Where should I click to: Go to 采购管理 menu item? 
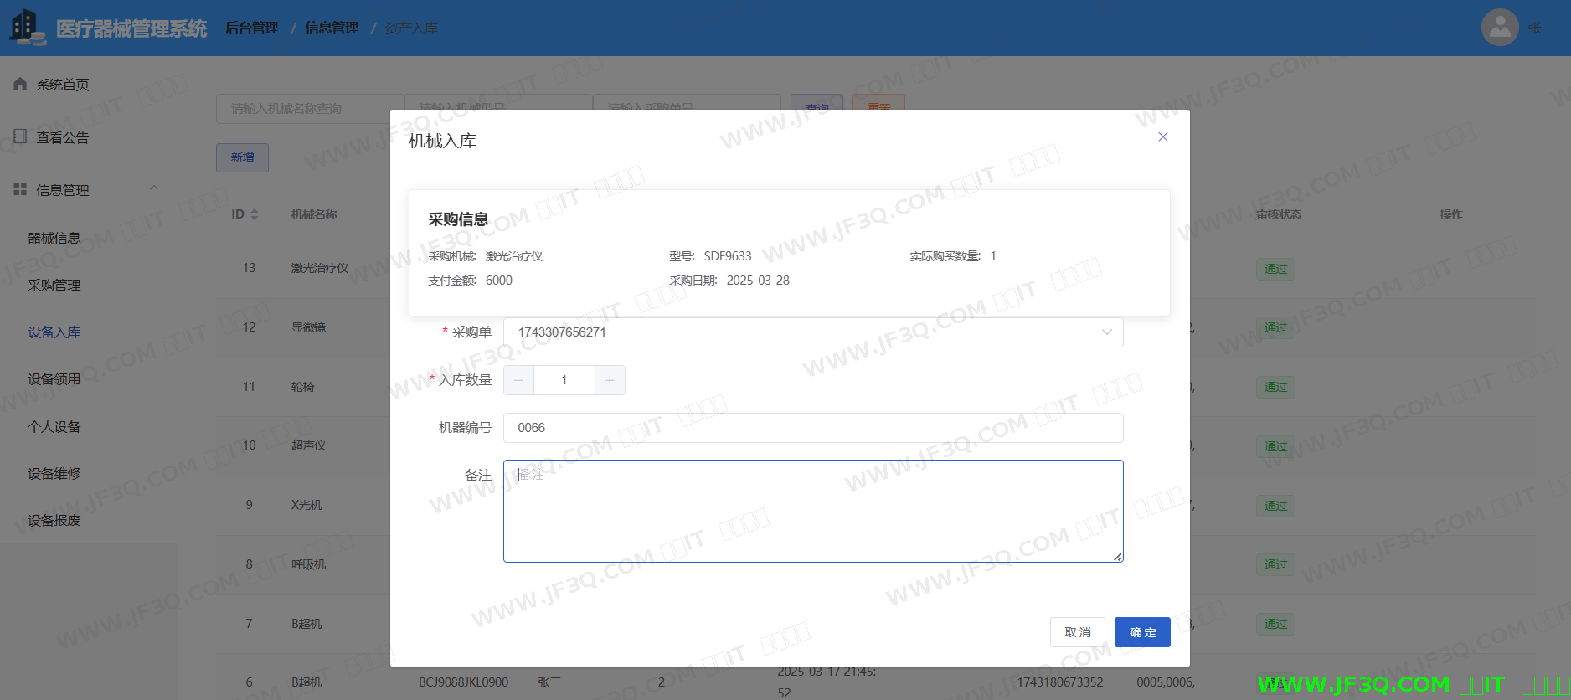pyautogui.click(x=54, y=286)
